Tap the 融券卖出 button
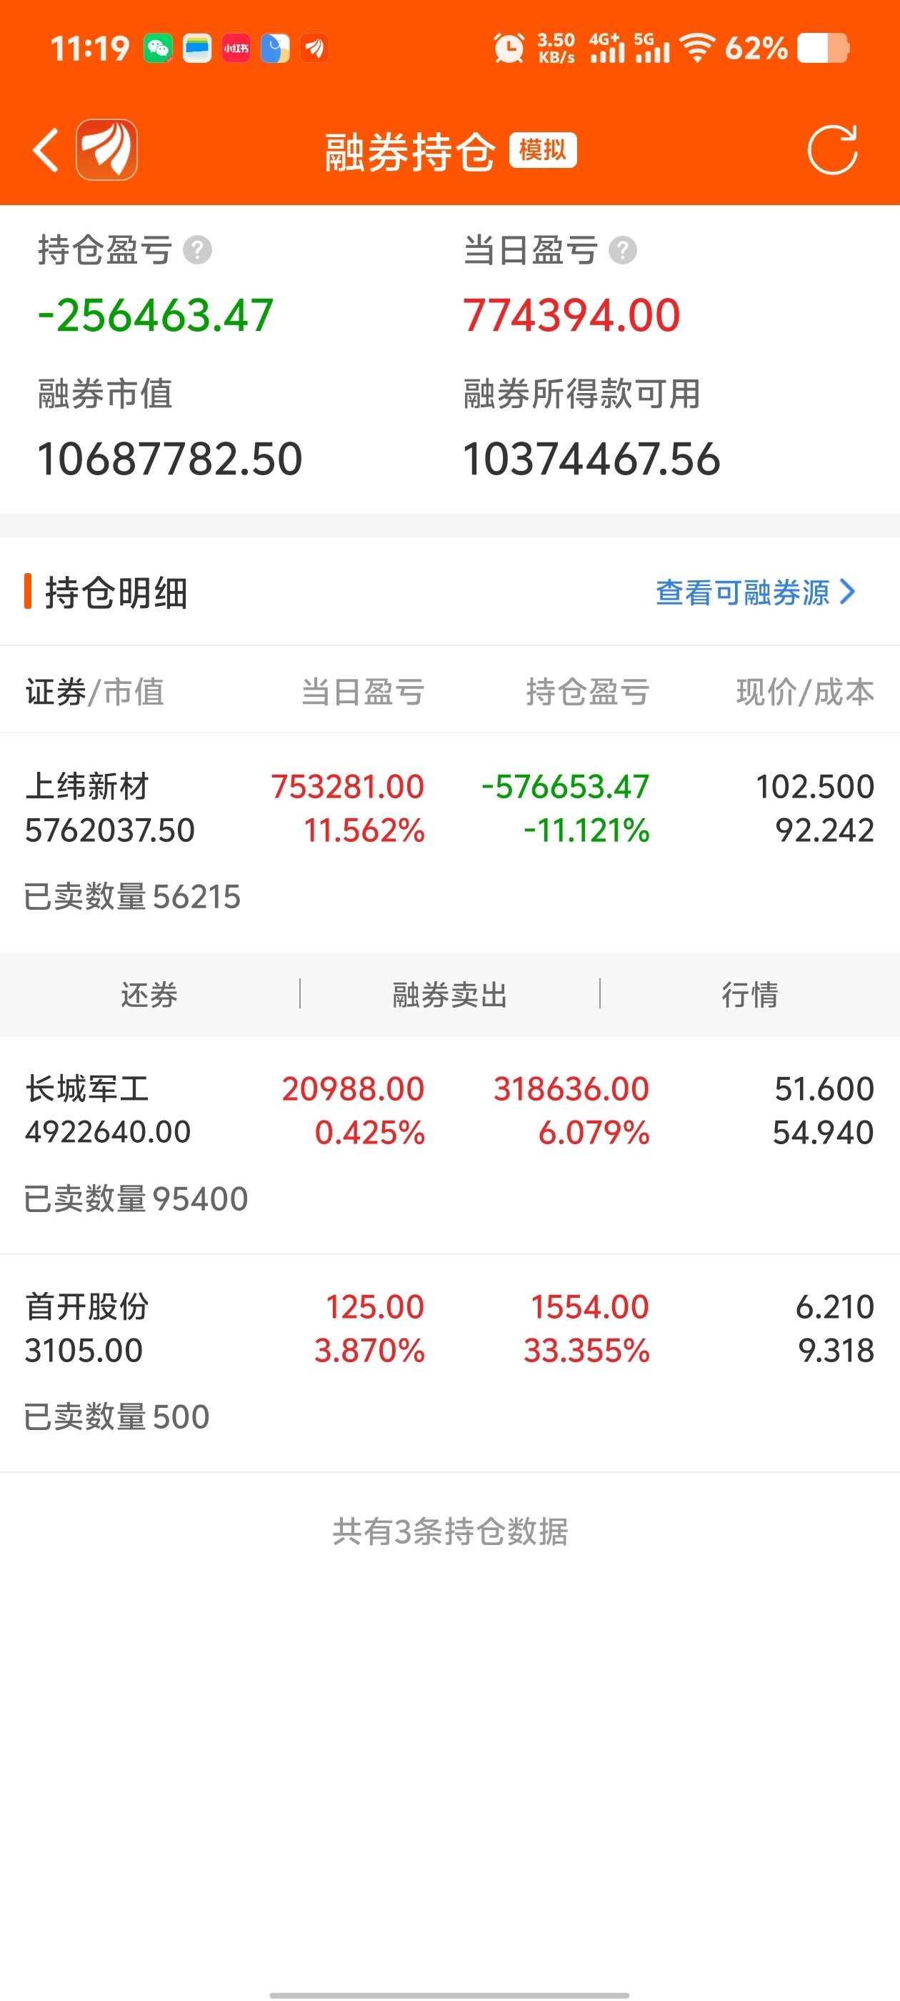This screenshot has width=900, height=2001. coord(449,994)
